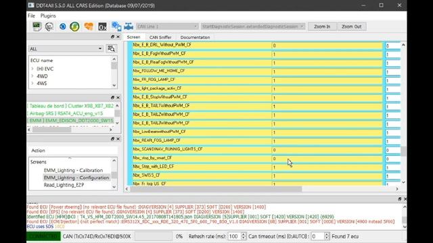Expand the (H) EVC tree item
433x243 pixels.
(x=32, y=69)
